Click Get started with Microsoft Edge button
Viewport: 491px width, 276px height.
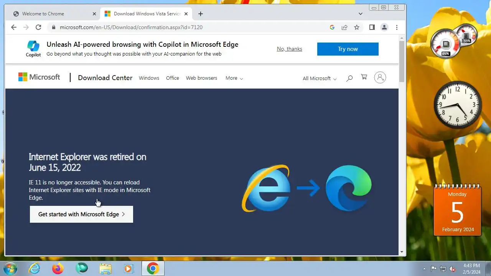pos(81,214)
